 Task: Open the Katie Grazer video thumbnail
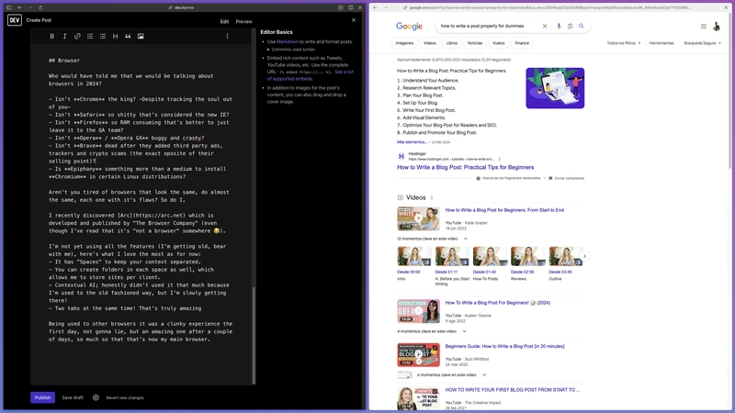[418, 218]
